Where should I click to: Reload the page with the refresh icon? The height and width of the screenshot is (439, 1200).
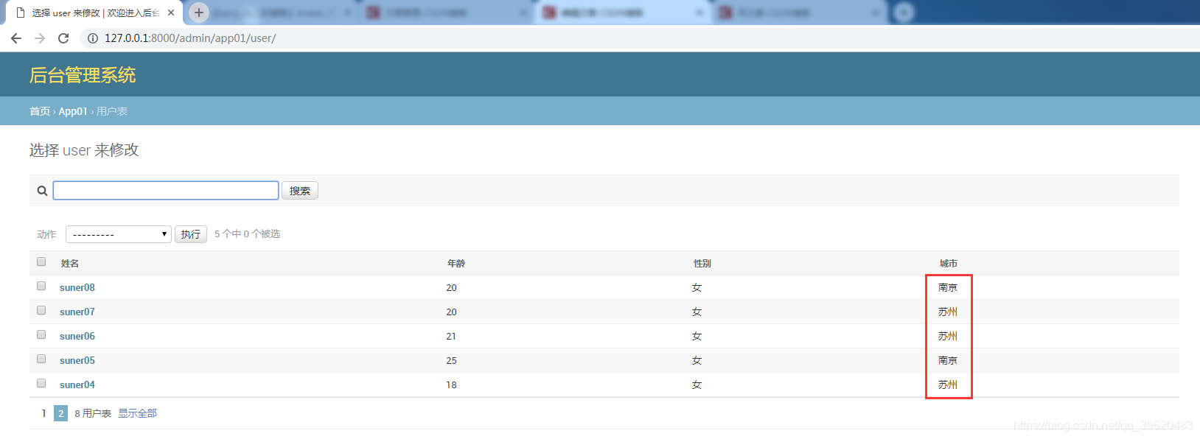coord(63,38)
